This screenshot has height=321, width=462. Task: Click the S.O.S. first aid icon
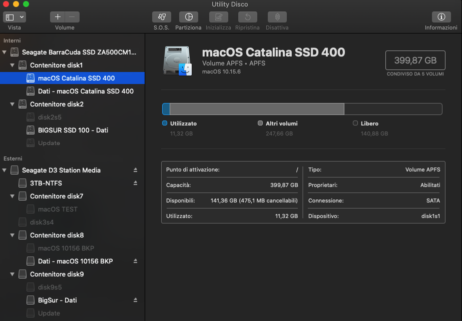(161, 17)
